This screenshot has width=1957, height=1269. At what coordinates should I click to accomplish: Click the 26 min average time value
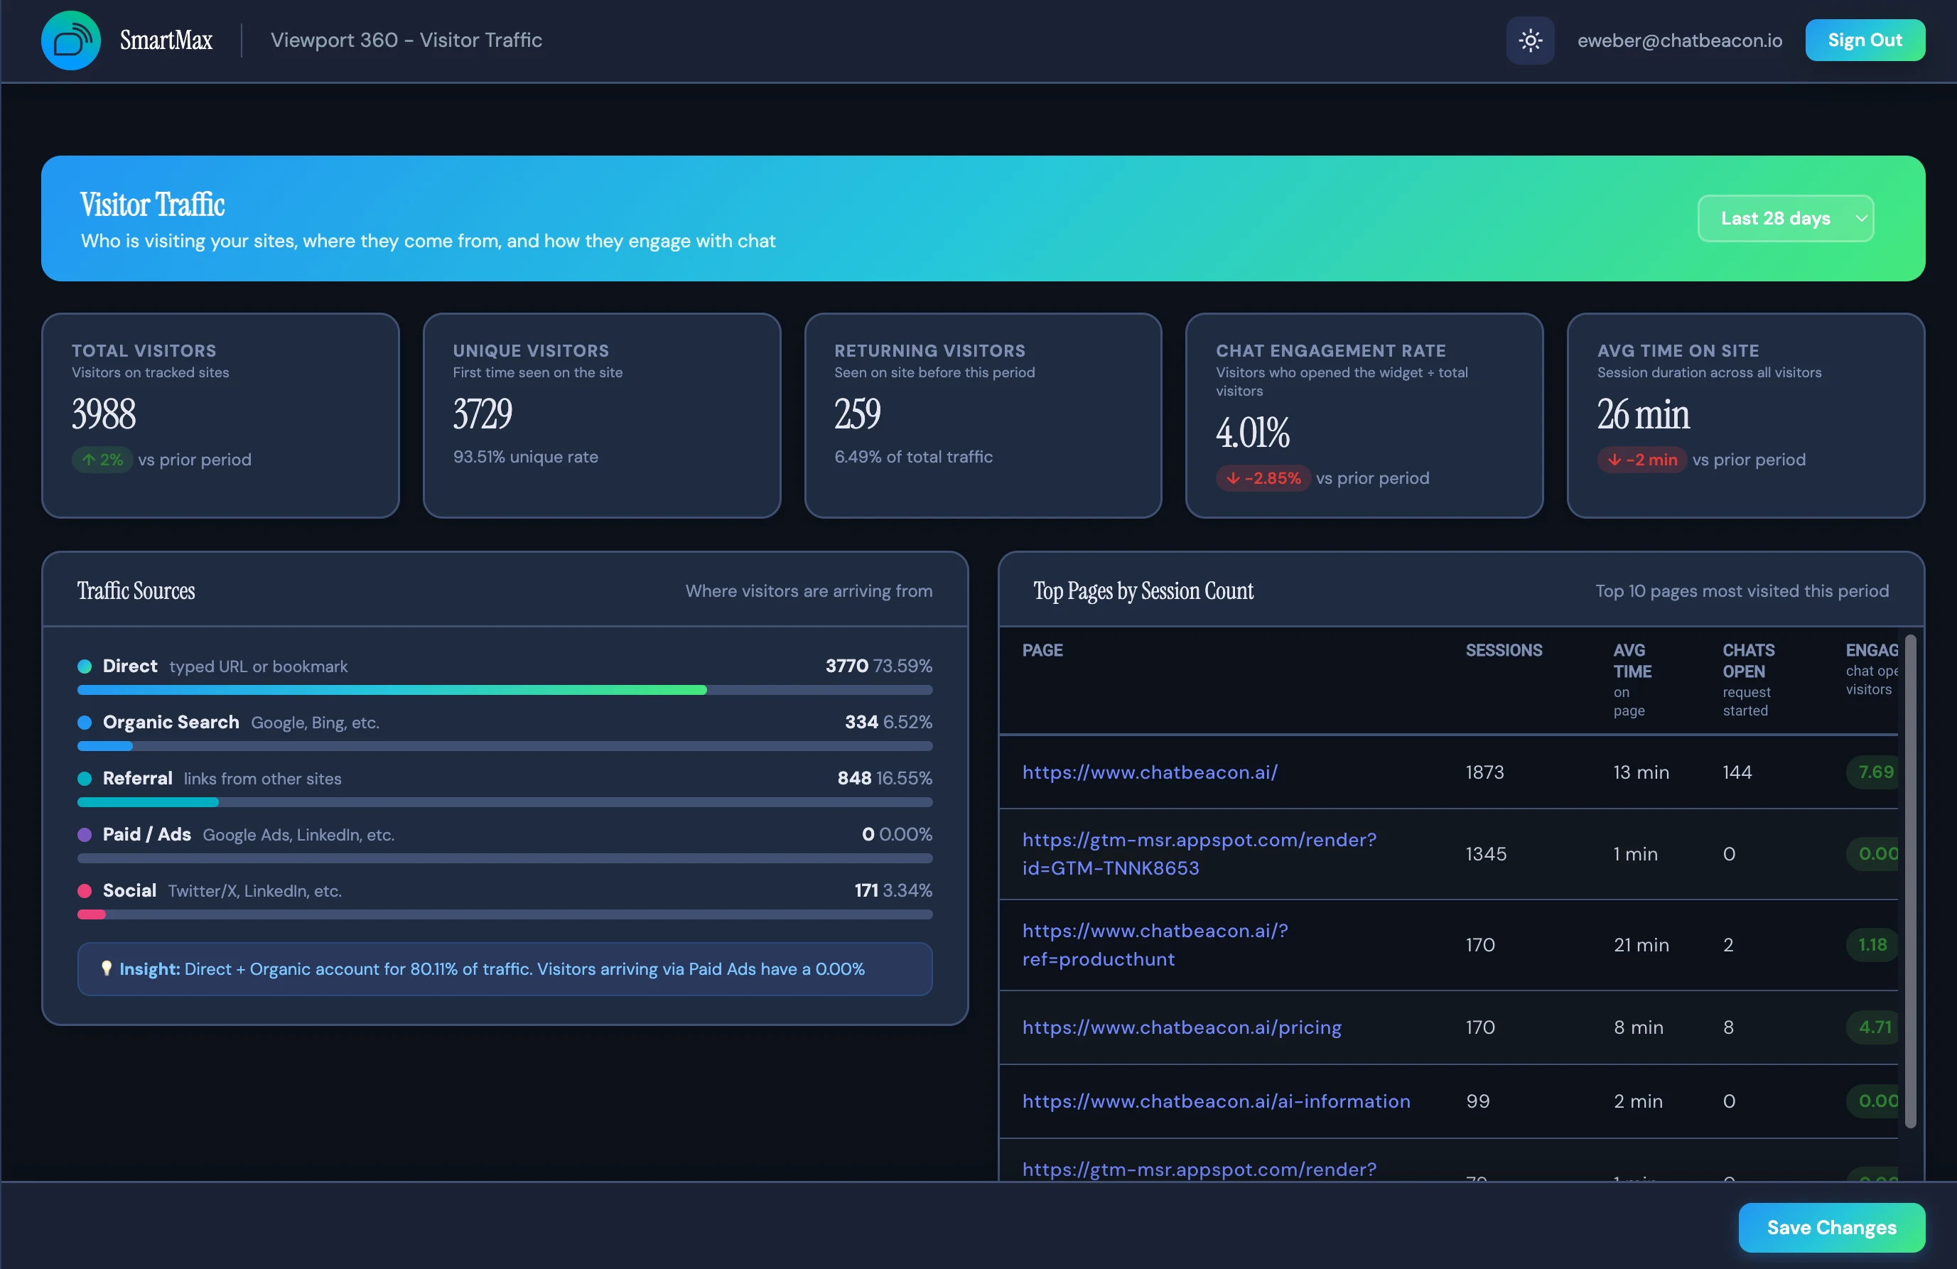coord(1643,414)
